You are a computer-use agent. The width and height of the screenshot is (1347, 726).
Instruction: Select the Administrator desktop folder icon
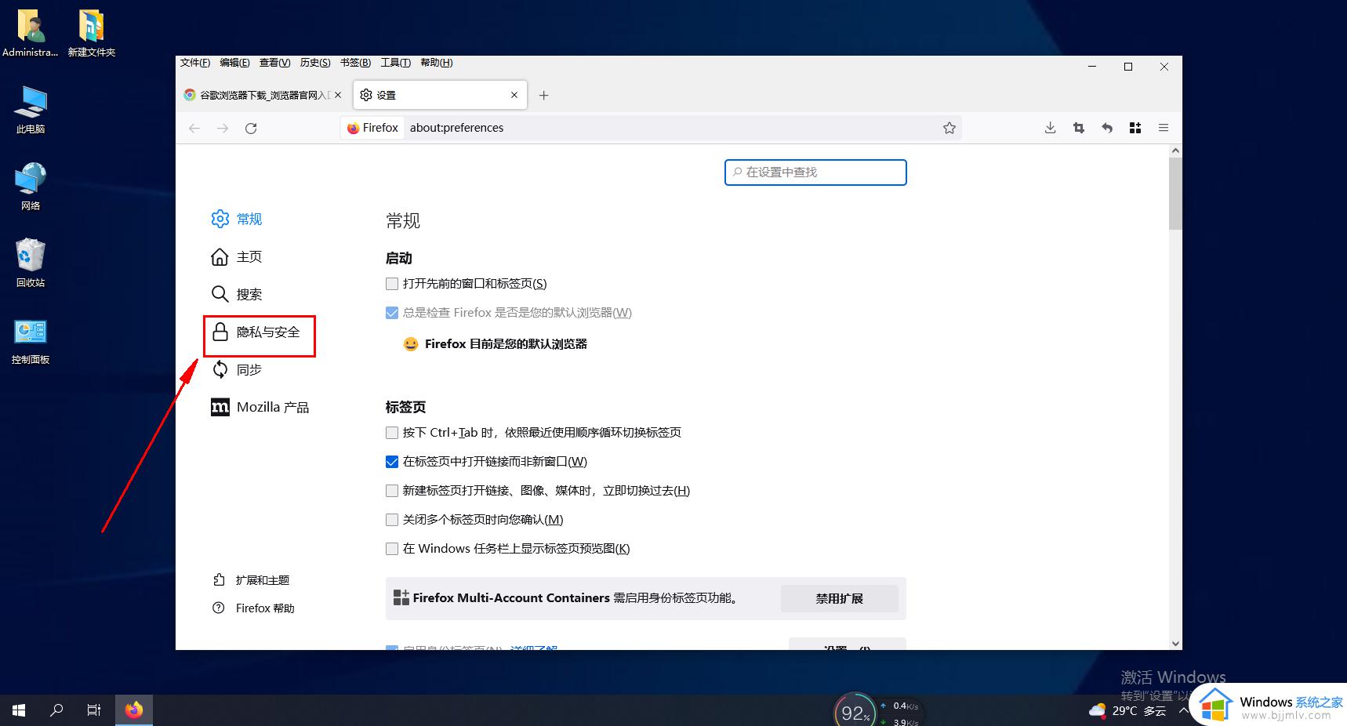coord(30,34)
